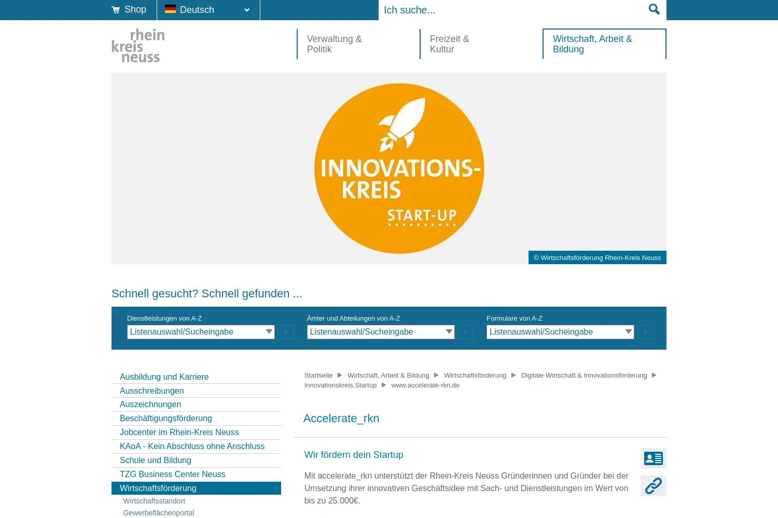
Task: Expand the Deutsch language dropdown
Action: pos(208,10)
